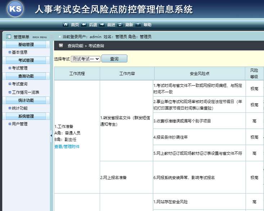This screenshot has width=264, height=211.
Task: Open the 基本信息 link
Action: 19,52
